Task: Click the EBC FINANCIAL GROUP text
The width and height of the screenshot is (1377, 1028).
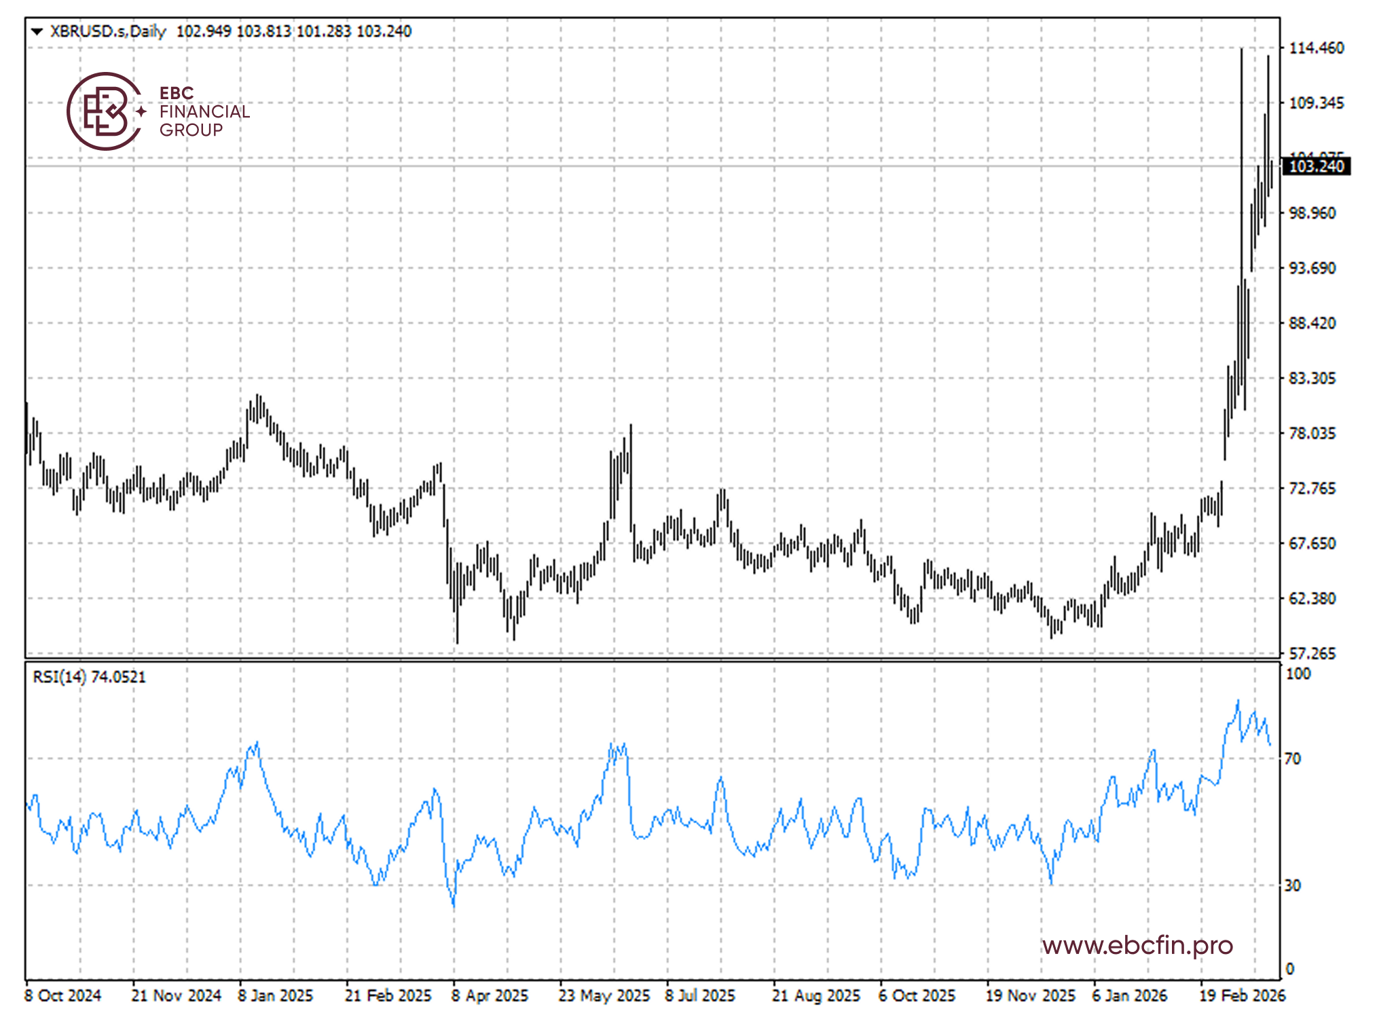Action: click(204, 111)
